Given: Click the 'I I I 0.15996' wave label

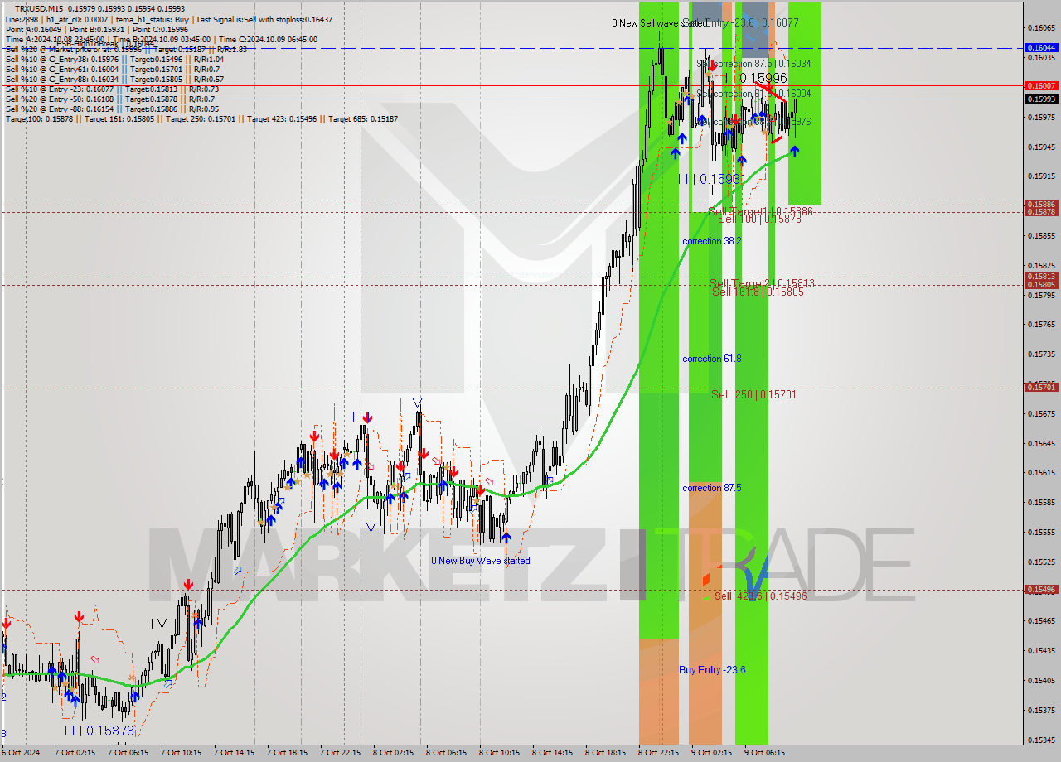Looking at the screenshot, I should pyautogui.click(x=753, y=78).
